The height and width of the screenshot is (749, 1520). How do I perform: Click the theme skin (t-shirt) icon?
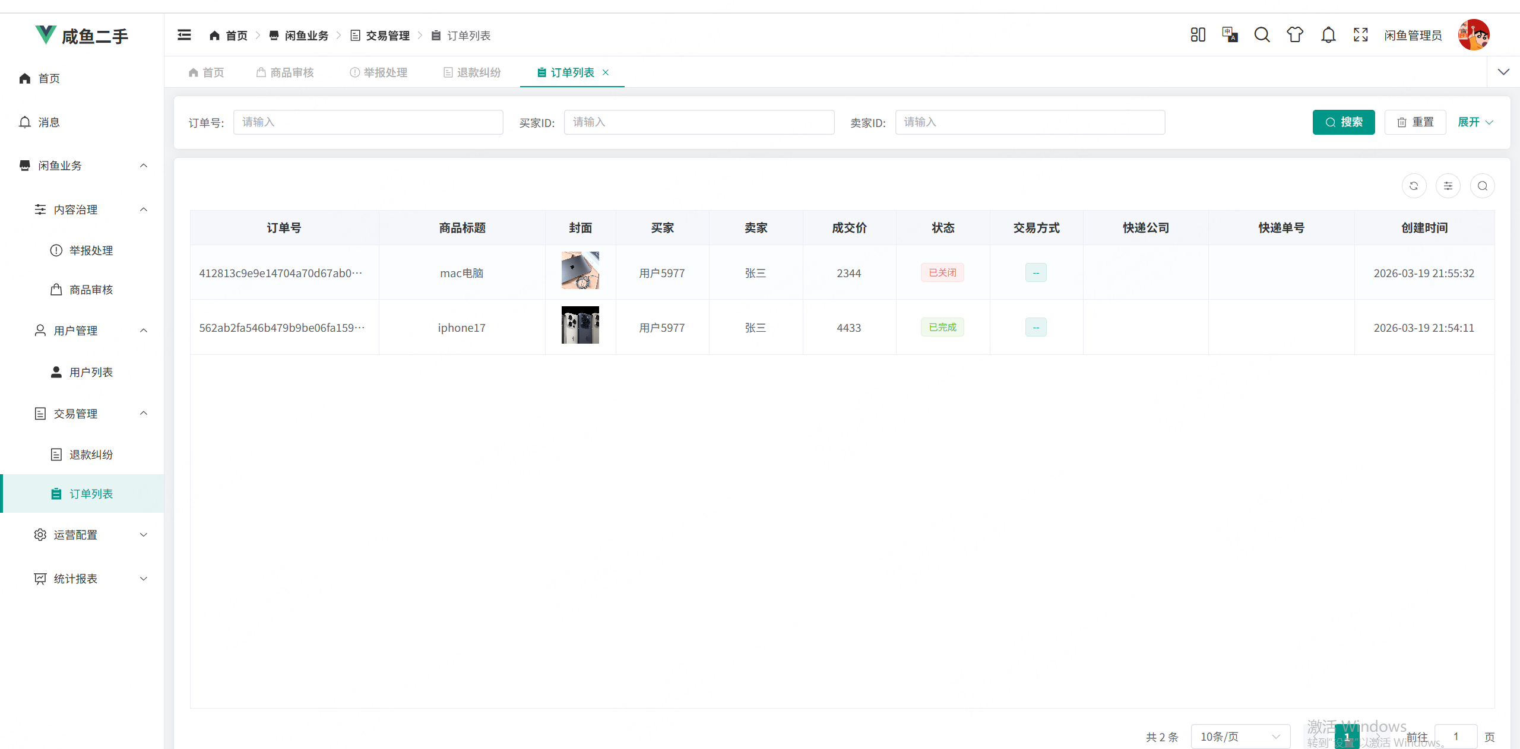coord(1295,34)
